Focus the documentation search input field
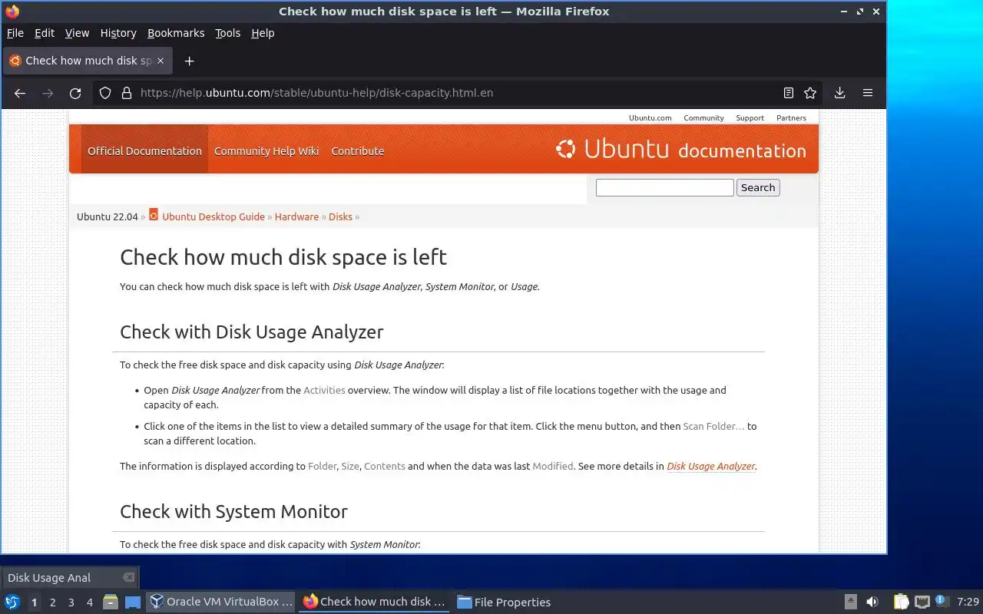 click(664, 187)
